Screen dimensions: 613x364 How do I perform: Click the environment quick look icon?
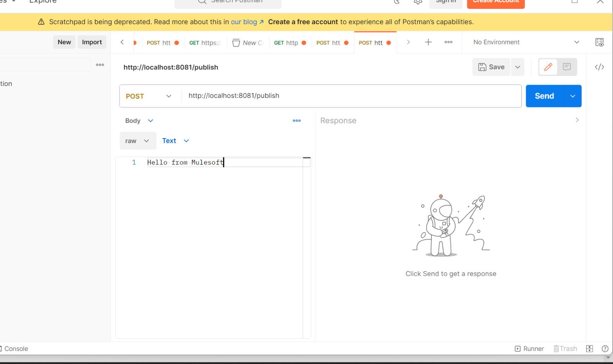599,42
